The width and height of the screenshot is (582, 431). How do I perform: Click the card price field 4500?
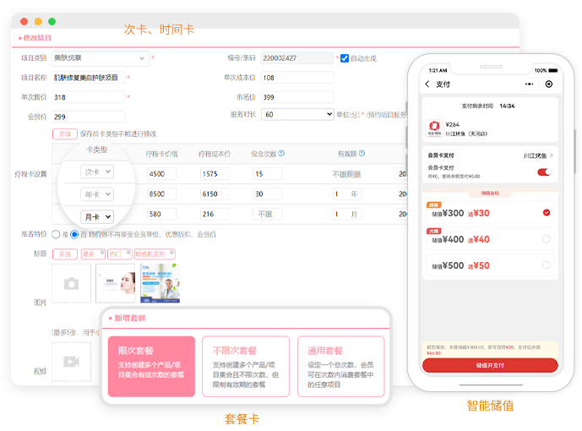pyautogui.click(x=161, y=174)
